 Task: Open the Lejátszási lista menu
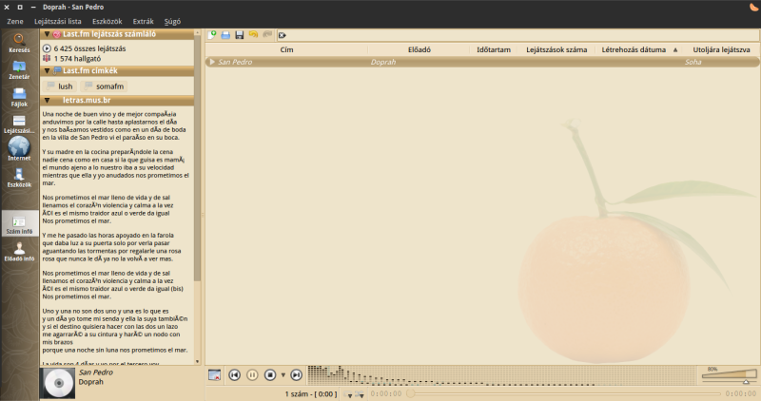[x=58, y=21]
